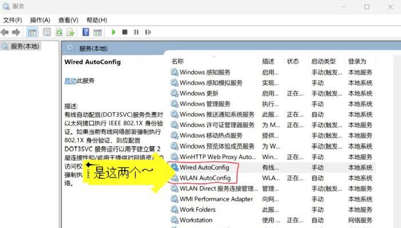The image size is (401, 228).
Task: Select the Workstation service
Action: coord(272,220)
